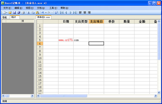Undo the last action
162x104 pixels.
pyautogui.click(x=43, y=13)
